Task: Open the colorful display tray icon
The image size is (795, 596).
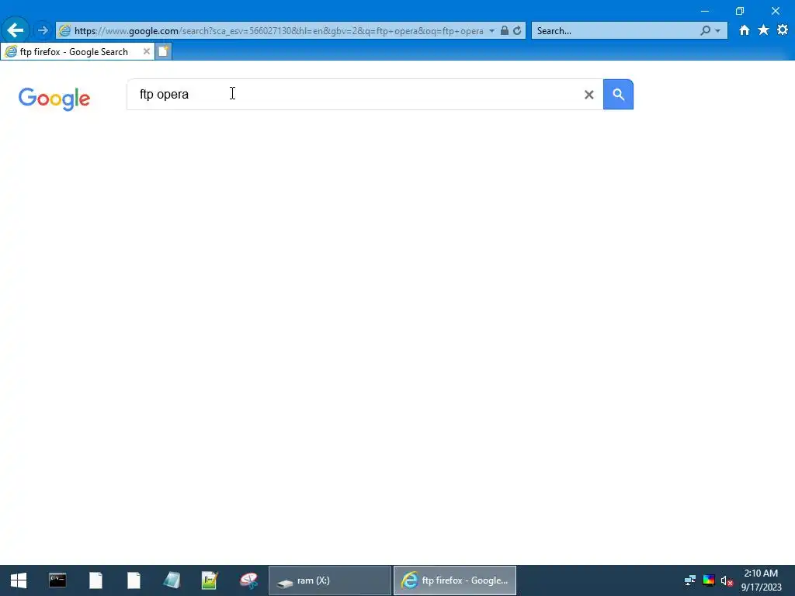Action: pos(709,580)
